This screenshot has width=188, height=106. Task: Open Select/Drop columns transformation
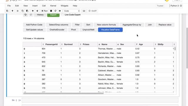(x=58, y=25)
